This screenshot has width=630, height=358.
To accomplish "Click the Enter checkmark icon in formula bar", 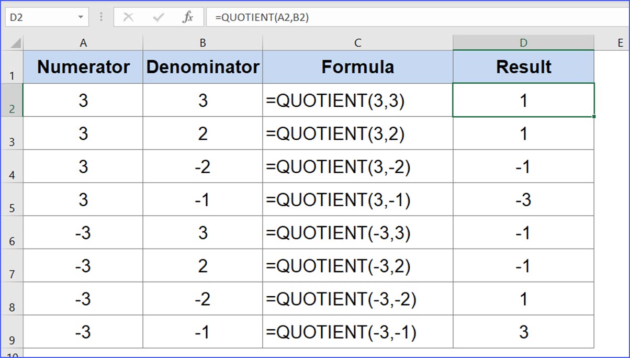I will 158,16.
